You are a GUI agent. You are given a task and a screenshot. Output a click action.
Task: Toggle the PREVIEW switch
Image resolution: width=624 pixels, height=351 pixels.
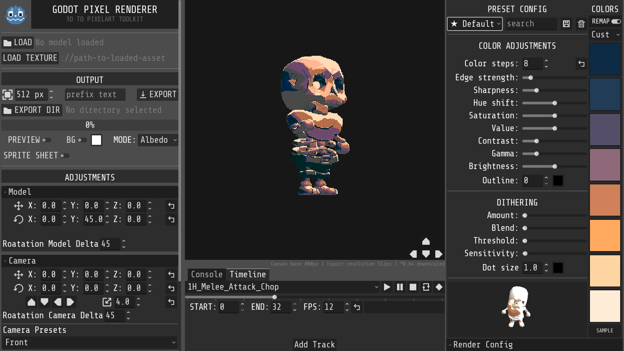(47, 140)
